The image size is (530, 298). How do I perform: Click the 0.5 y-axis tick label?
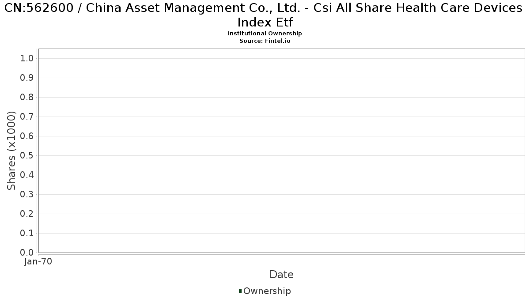pyautogui.click(x=27, y=156)
